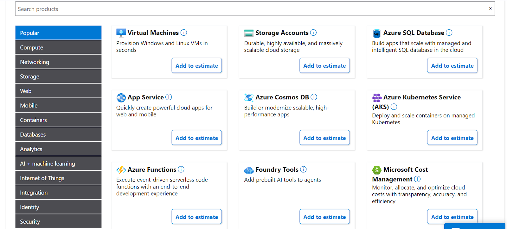Choose the AI + machine learning category
This screenshot has width=507, height=229.
58,164
